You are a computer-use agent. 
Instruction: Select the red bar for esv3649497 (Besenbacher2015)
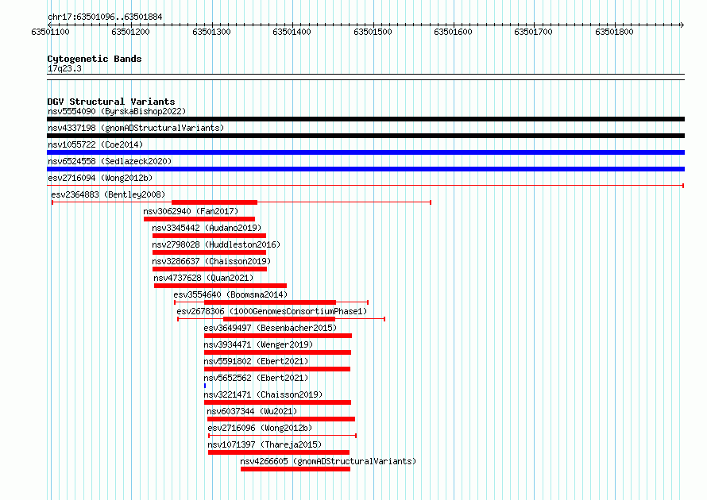click(278, 336)
